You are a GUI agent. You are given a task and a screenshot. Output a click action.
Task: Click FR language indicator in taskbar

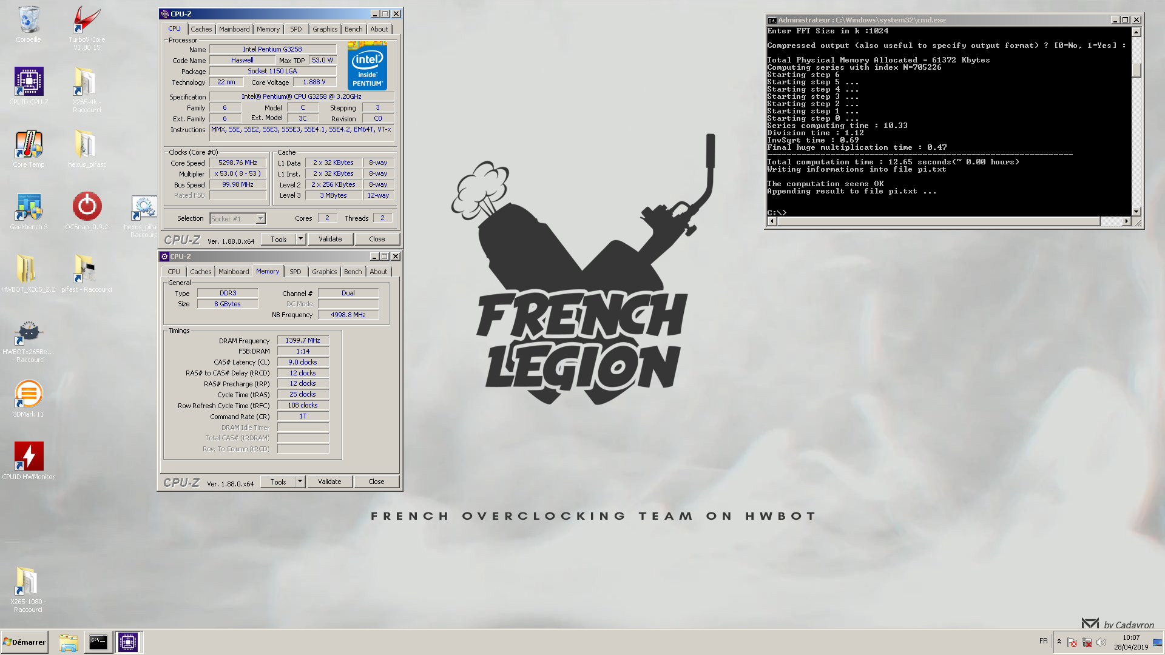[x=1043, y=641]
